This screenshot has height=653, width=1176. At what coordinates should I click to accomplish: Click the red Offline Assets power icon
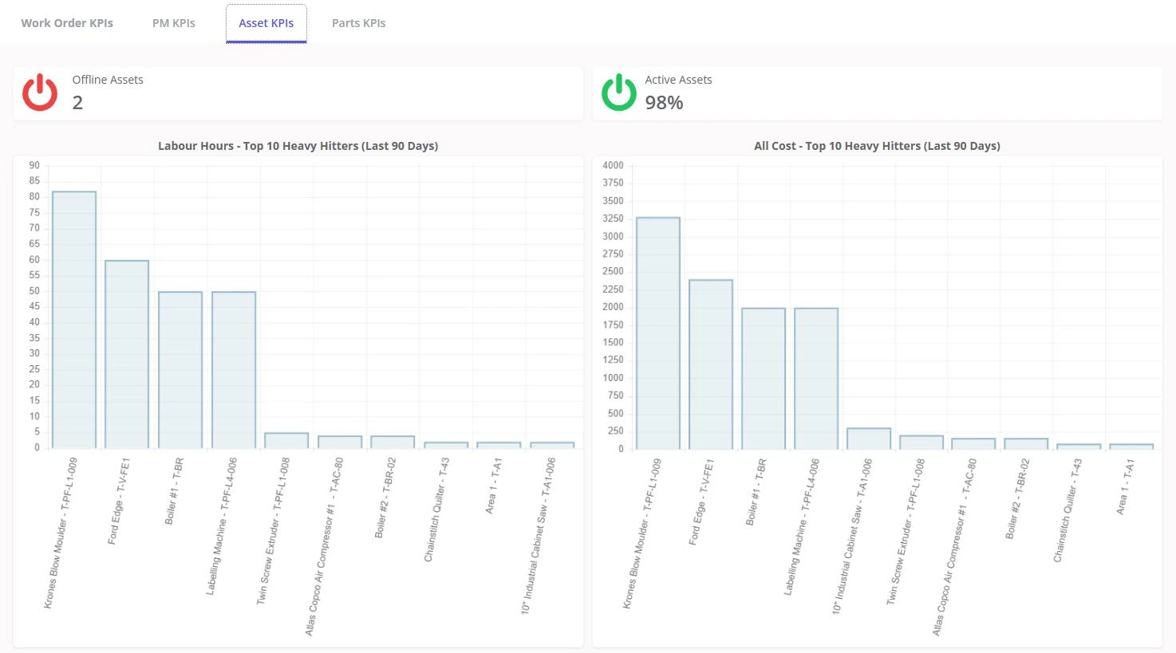coord(40,92)
